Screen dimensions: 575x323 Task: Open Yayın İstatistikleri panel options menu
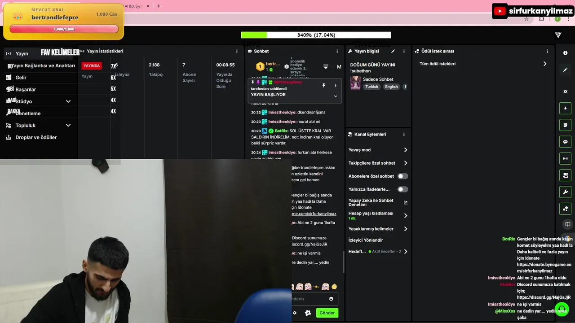click(x=237, y=51)
